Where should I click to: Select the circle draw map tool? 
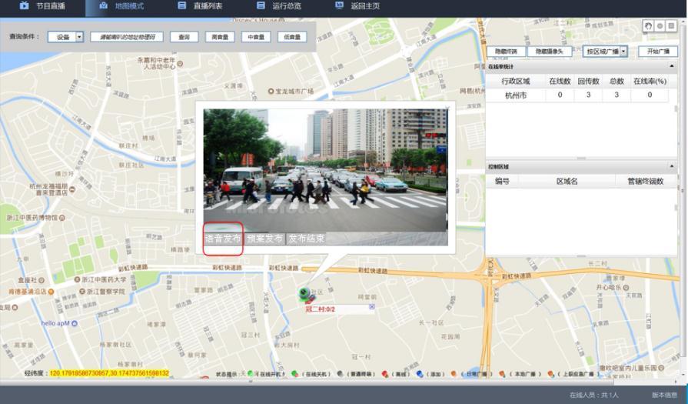[660, 26]
